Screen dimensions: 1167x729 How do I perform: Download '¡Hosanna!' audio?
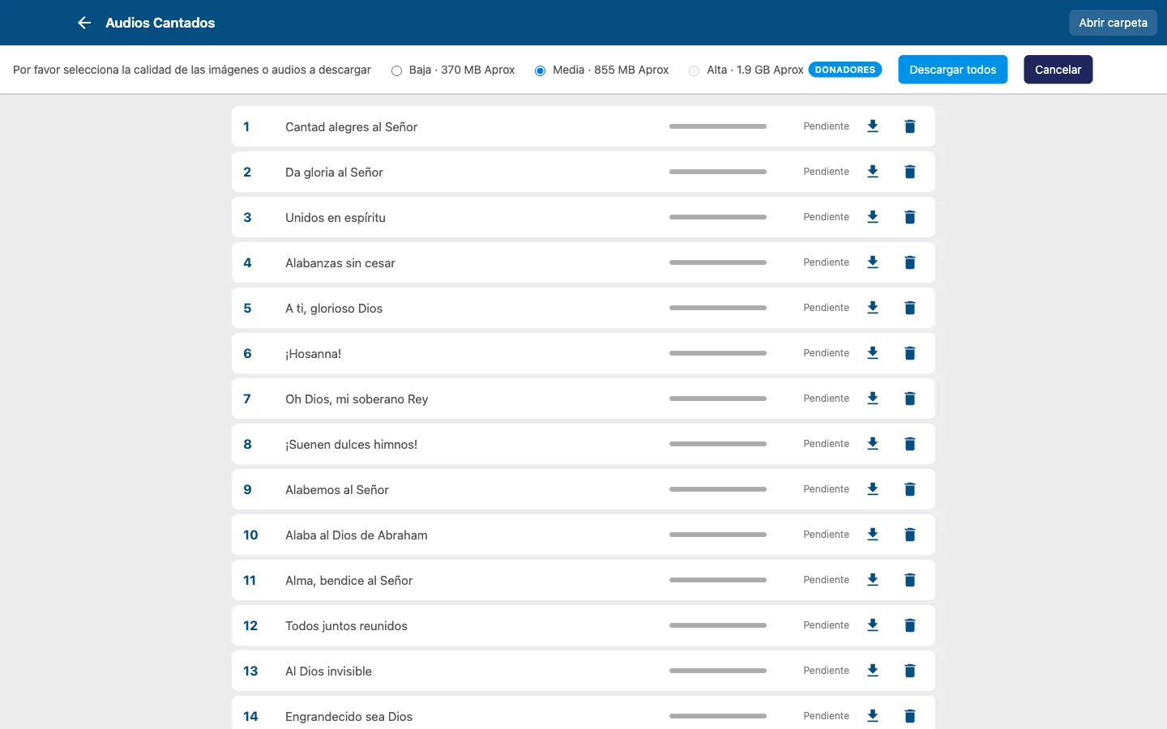tap(873, 353)
